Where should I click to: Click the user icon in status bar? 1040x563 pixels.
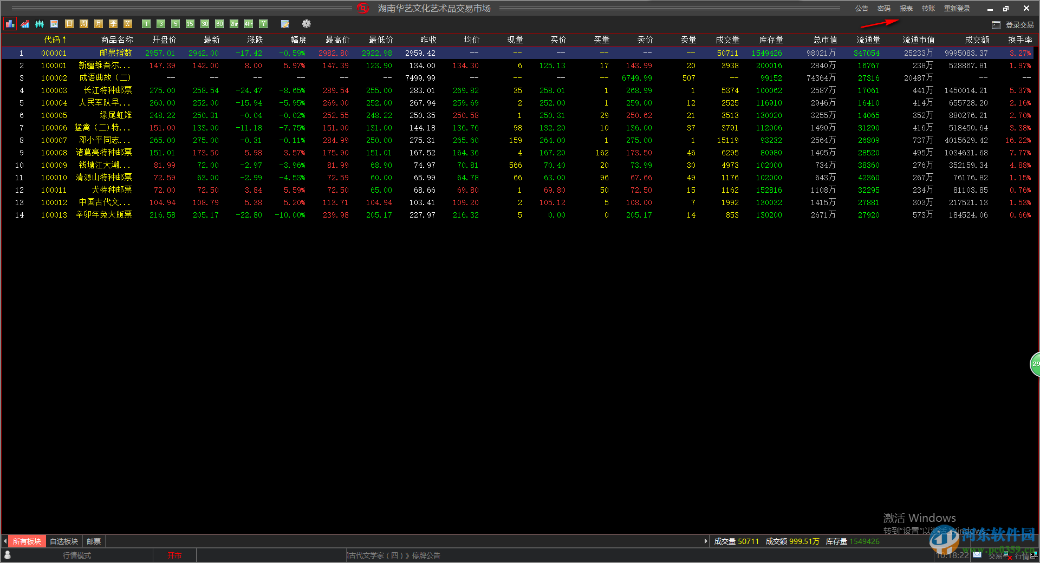[x=8, y=555]
